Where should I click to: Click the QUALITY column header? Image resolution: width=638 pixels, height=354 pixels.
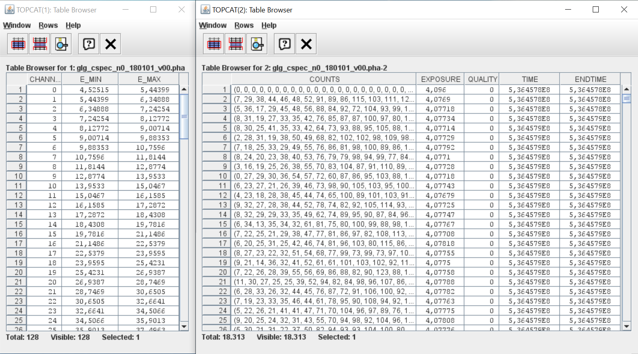(482, 79)
